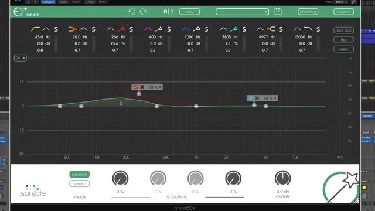The image size is (375, 211).
Task: Click the button left of bypass
Action: coord(308,12)
